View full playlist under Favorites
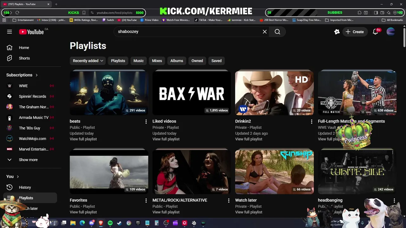The image size is (406, 228). [83, 212]
